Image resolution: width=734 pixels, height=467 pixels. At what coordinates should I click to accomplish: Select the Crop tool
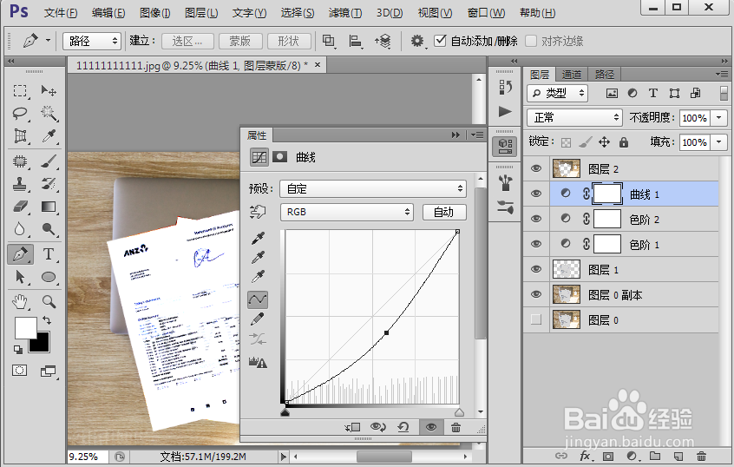[x=20, y=135]
